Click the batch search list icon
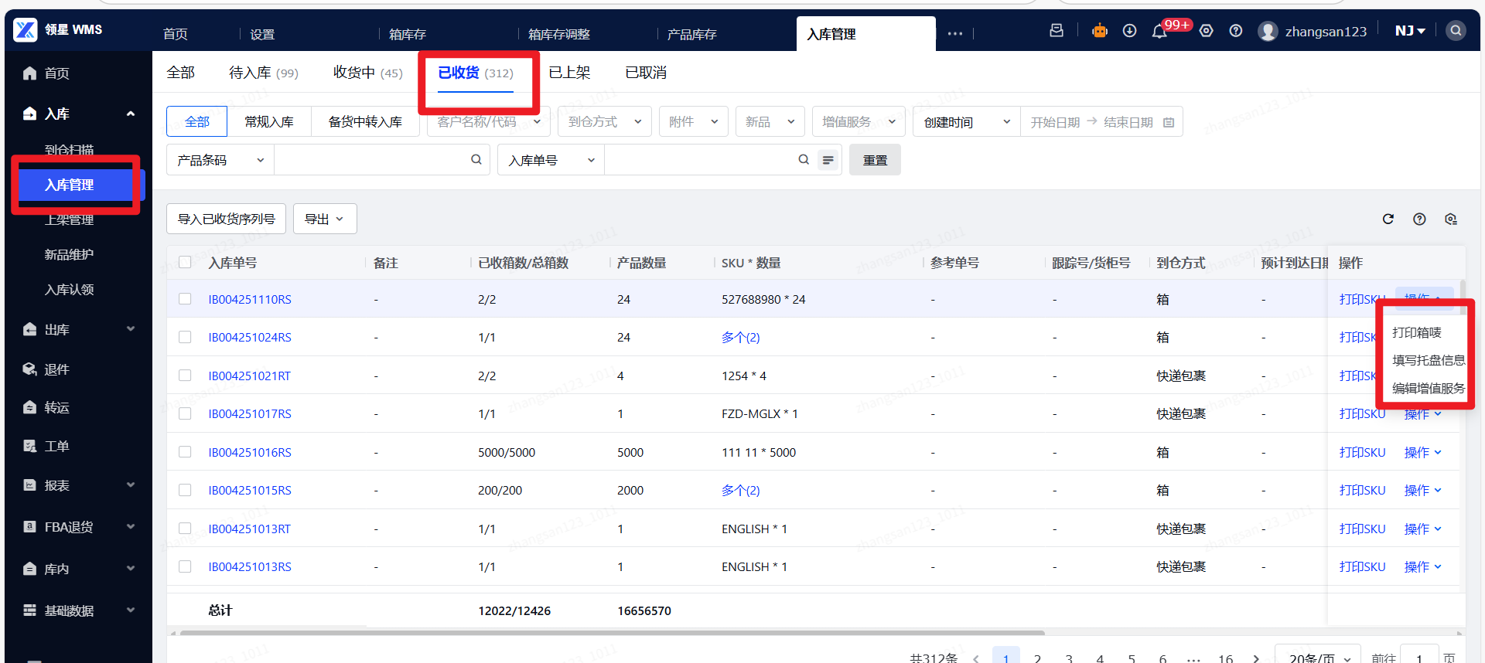This screenshot has width=1485, height=663. pyautogui.click(x=828, y=160)
